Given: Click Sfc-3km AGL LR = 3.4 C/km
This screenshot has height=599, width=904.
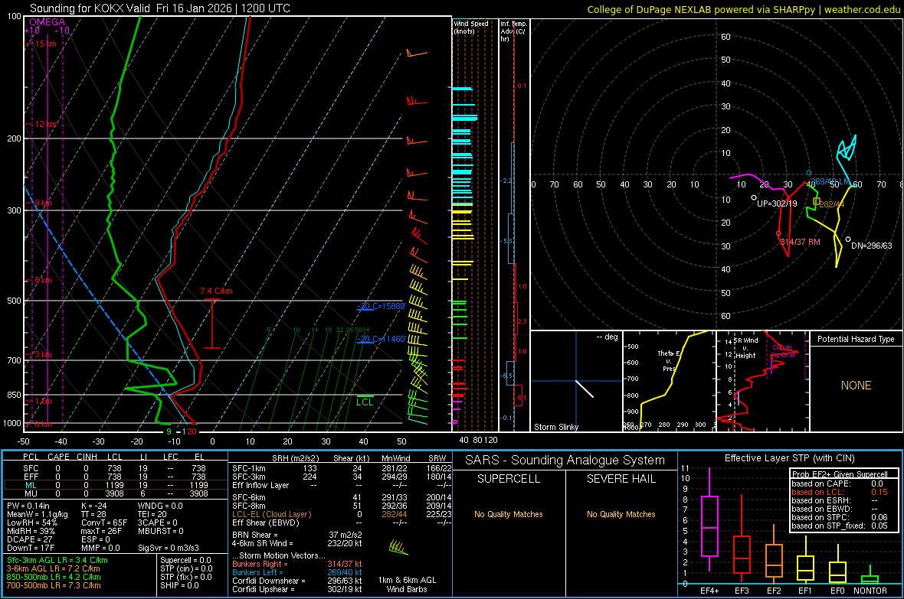Looking at the screenshot, I should (x=57, y=560).
